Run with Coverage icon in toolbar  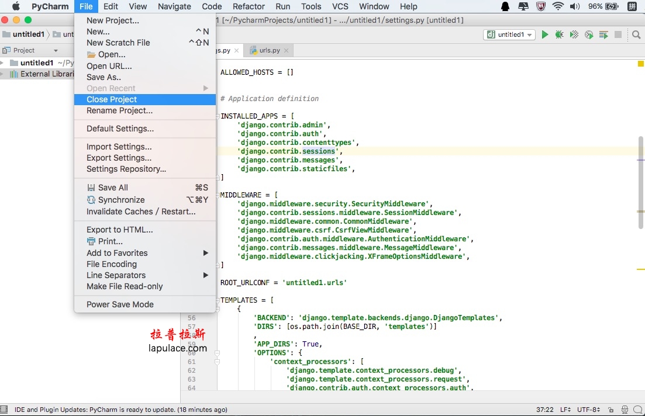pos(574,34)
